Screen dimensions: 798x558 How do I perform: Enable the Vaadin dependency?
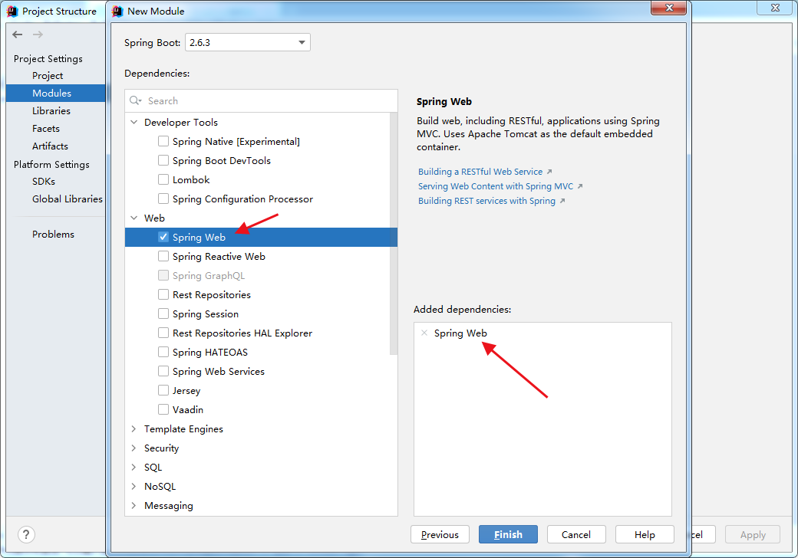tap(163, 409)
